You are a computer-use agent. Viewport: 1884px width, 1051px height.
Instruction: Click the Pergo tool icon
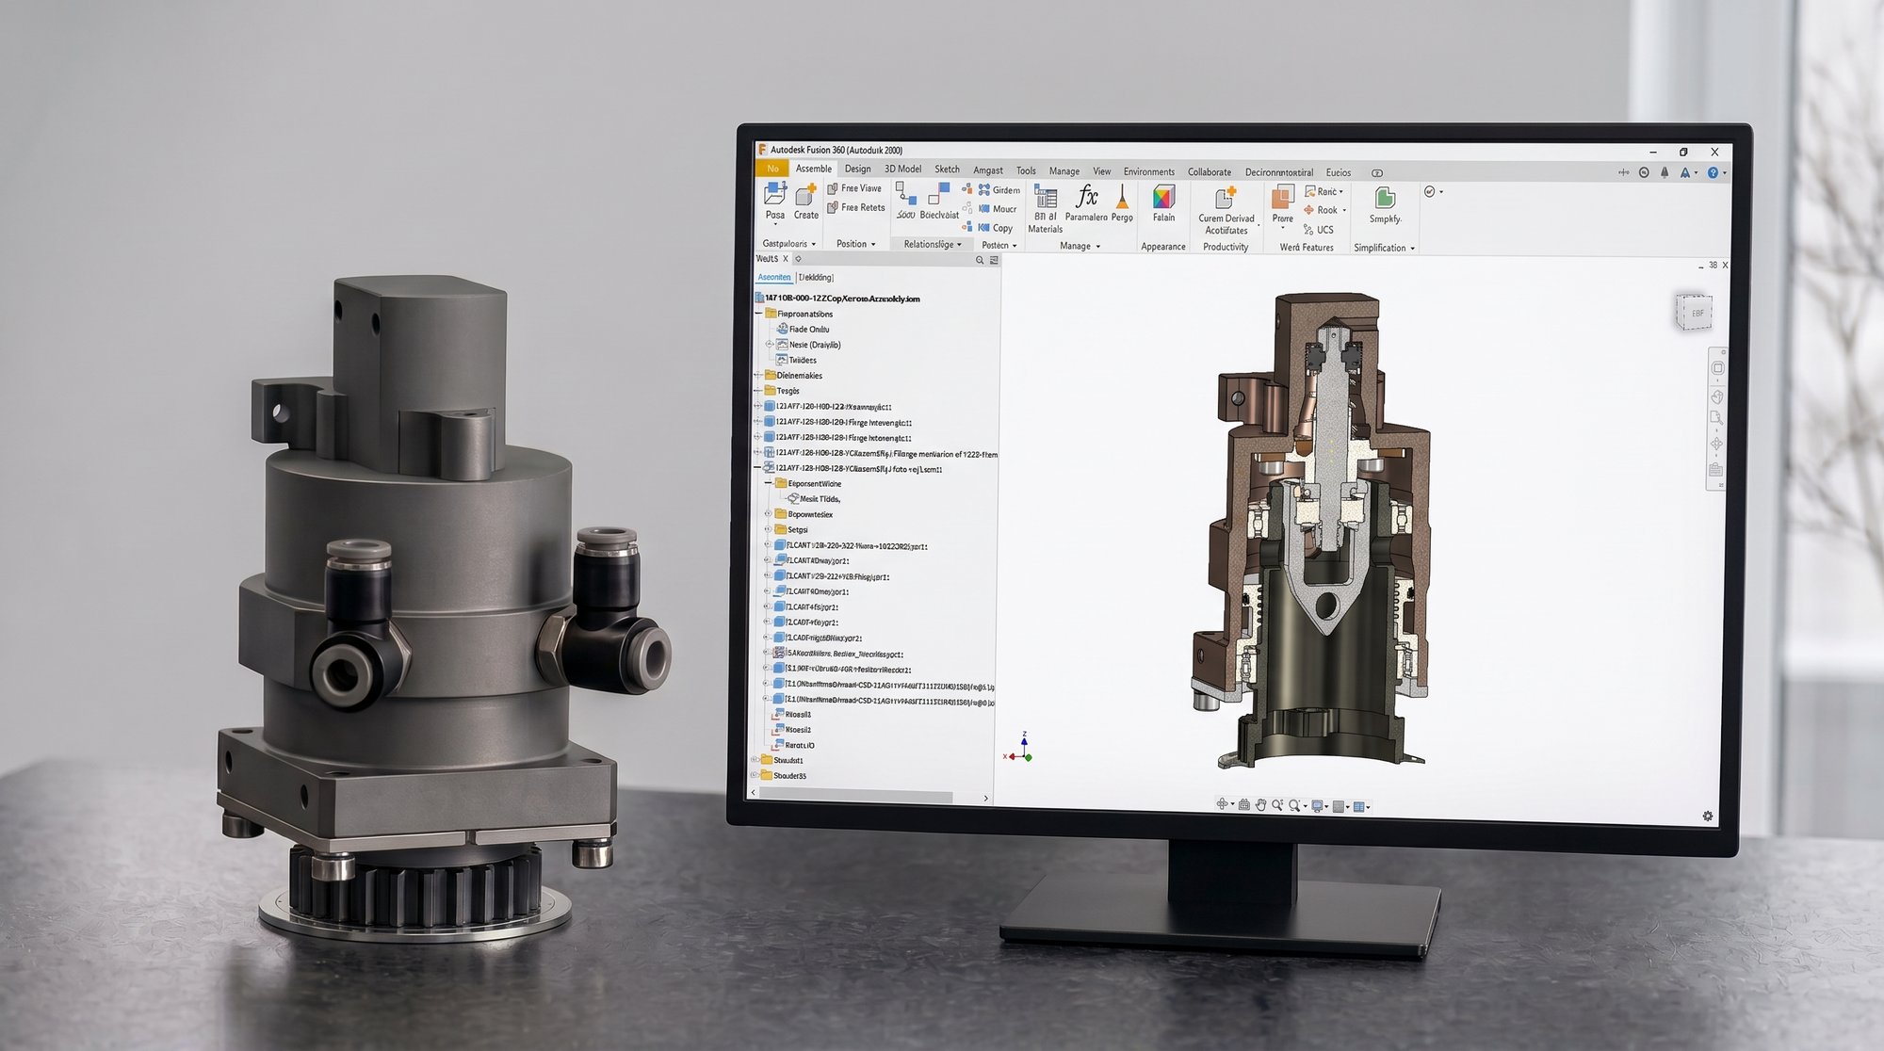[x=1122, y=196]
